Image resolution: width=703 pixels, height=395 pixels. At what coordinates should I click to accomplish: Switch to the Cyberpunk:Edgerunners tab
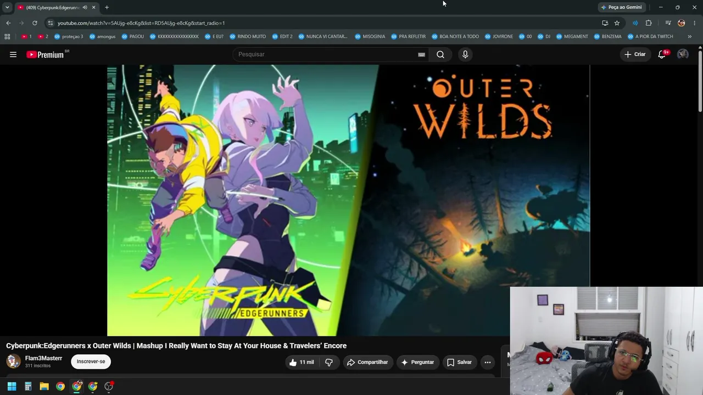pyautogui.click(x=56, y=8)
